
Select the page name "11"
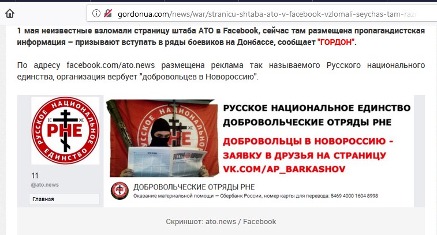click(35, 176)
